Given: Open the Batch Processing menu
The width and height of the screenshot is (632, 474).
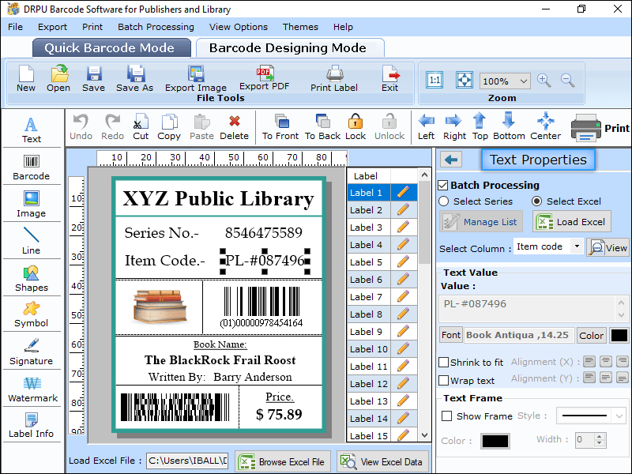Looking at the screenshot, I should 156,27.
